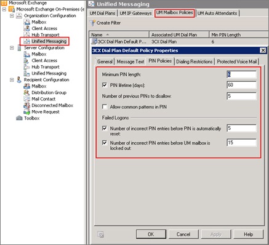Screen dimensions: 269x245
Task: Click the "3CX Dial Plan" associated dial plan cell
Action: (164, 42)
